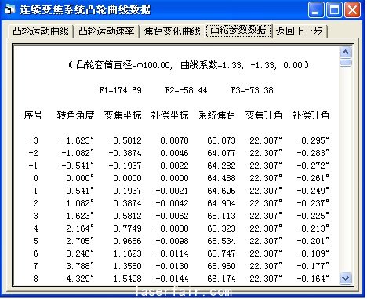Minimize the 连续变焦系统凸轮曲线数据 window
Screen dimensions: 367x299
[316, 10]
